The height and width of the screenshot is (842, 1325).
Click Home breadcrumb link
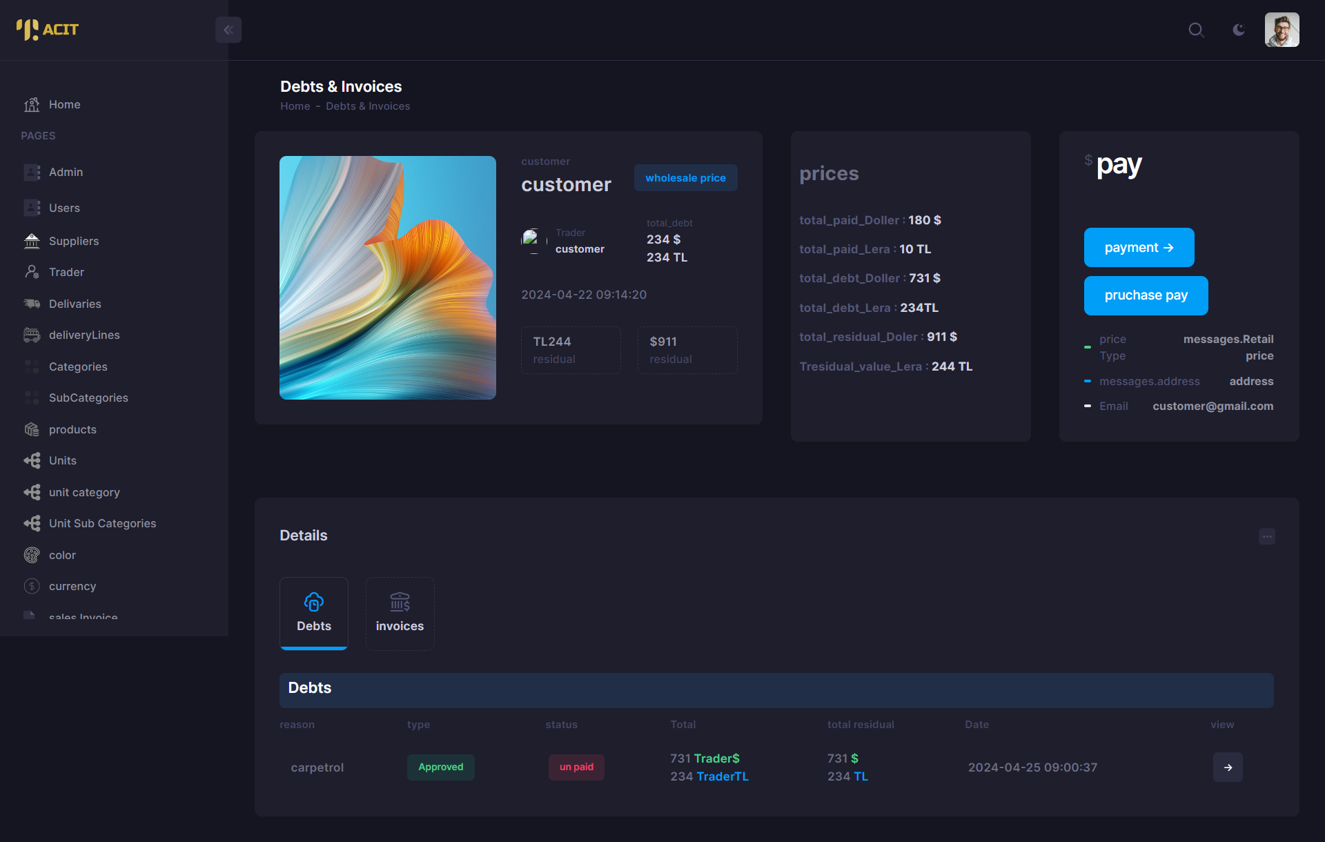pyautogui.click(x=295, y=106)
